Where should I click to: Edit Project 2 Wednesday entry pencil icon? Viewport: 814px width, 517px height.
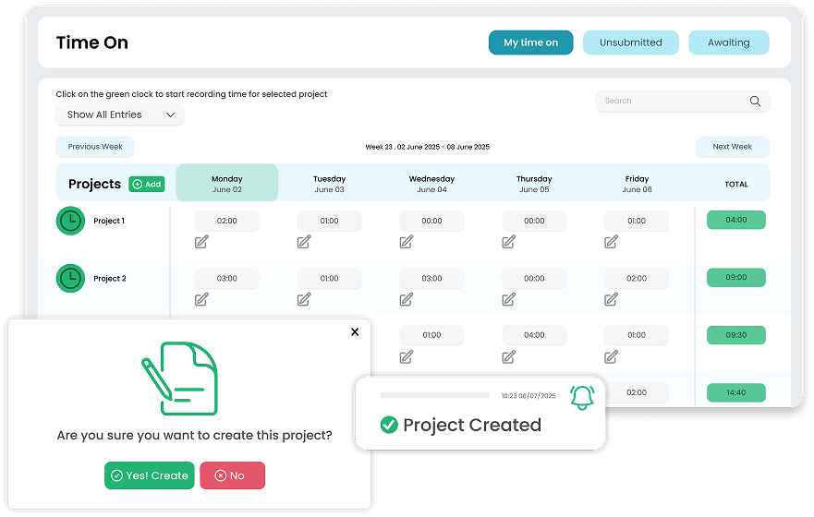406,299
